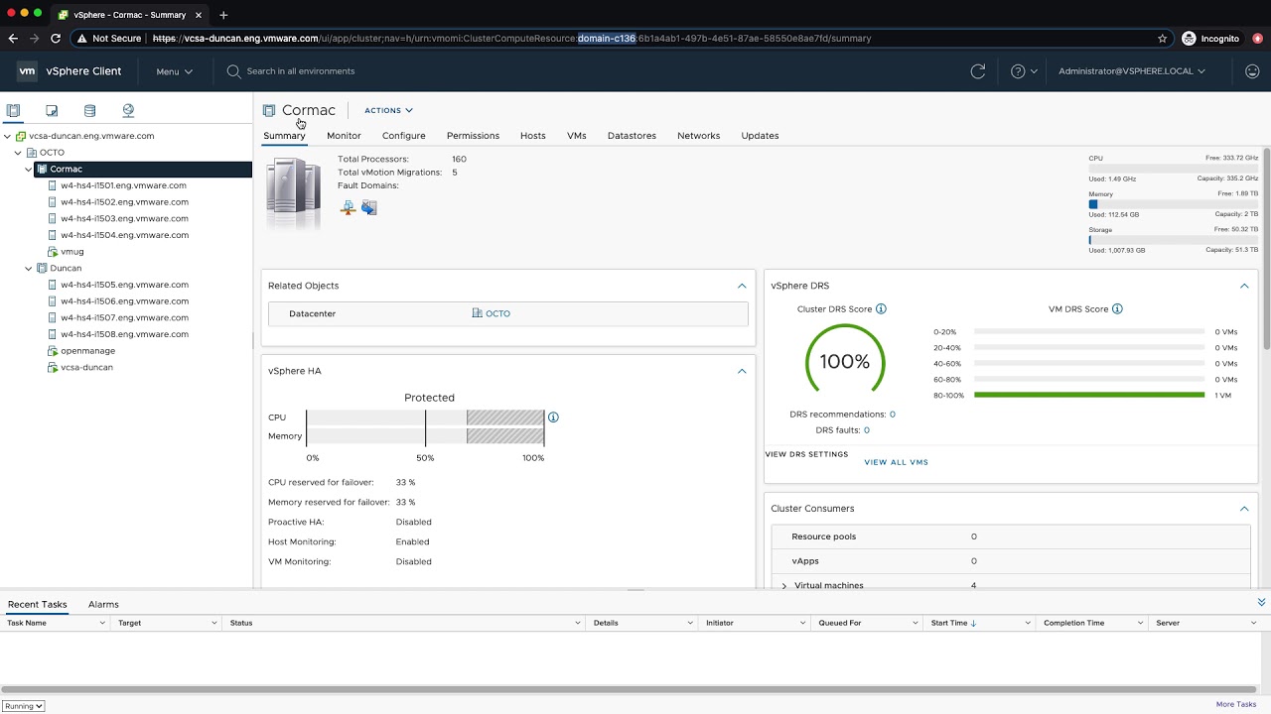1271x714 pixels.
Task: Open Storage inventory view icon
Action: 89,110
